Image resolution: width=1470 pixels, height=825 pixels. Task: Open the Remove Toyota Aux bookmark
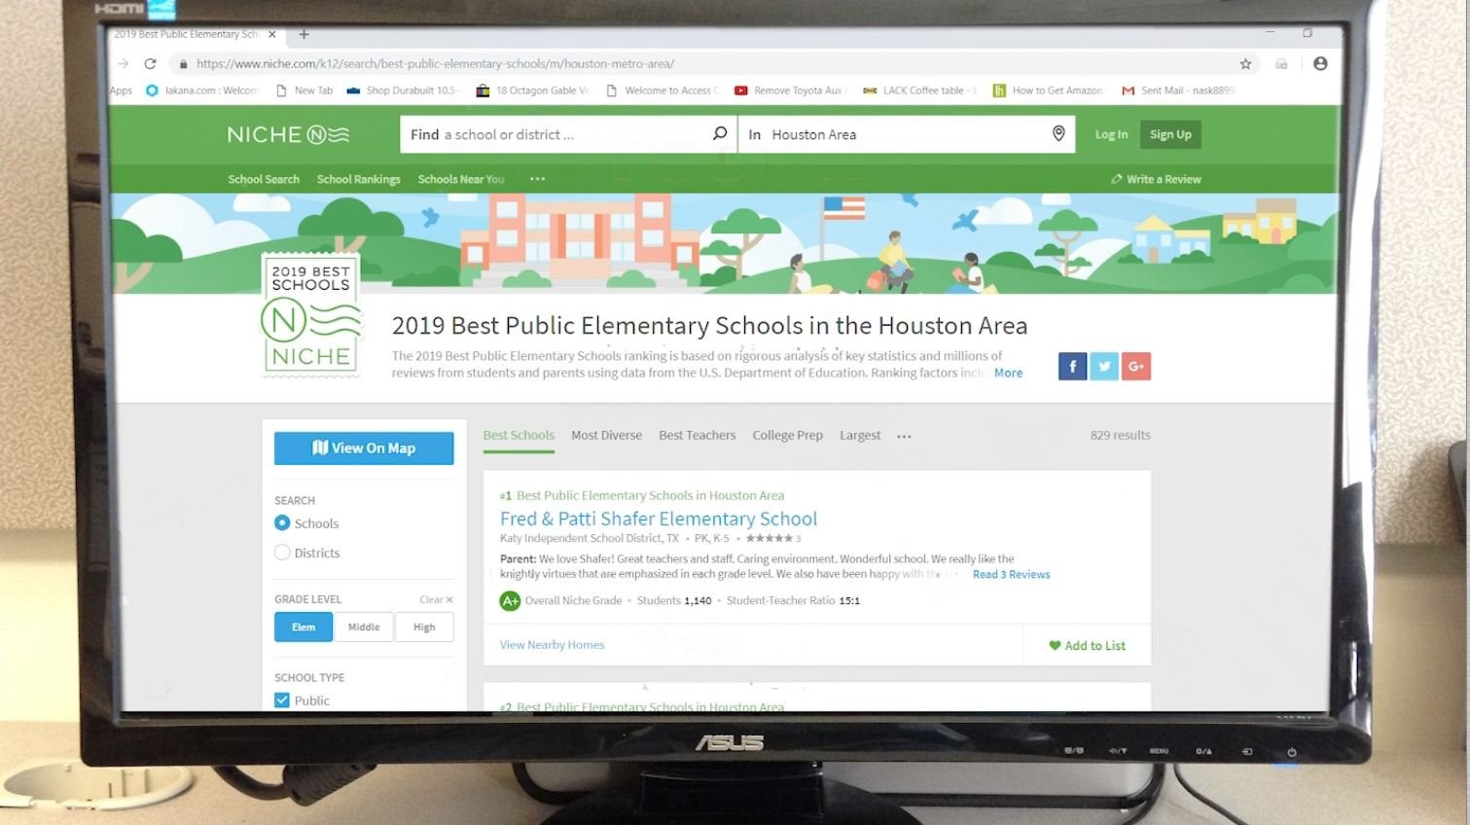[x=790, y=90]
